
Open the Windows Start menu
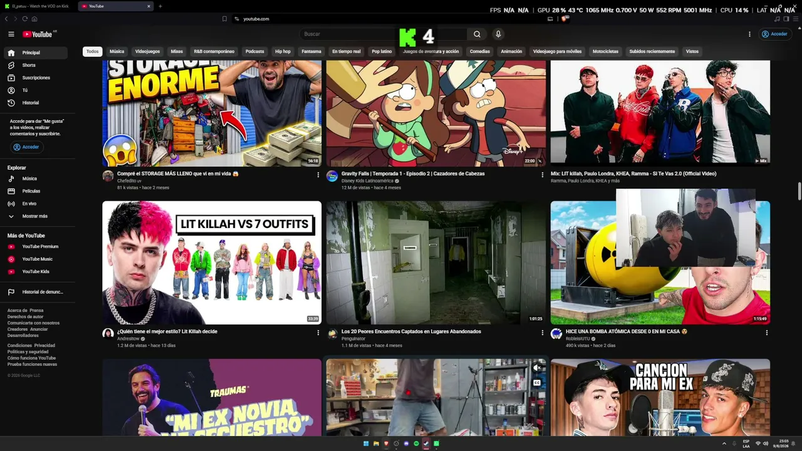(366, 443)
